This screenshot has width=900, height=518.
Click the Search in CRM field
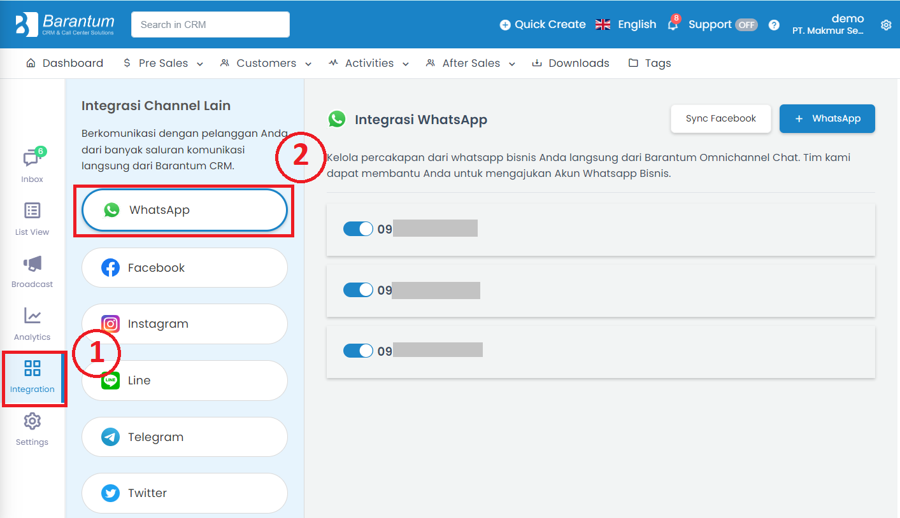click(210, 25)
